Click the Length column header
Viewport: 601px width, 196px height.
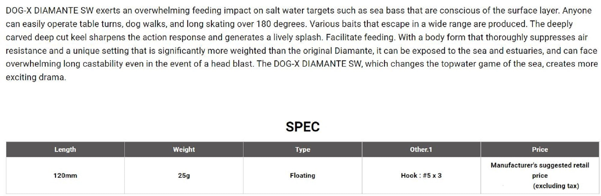pyautogui.click(x=65, y=149)
